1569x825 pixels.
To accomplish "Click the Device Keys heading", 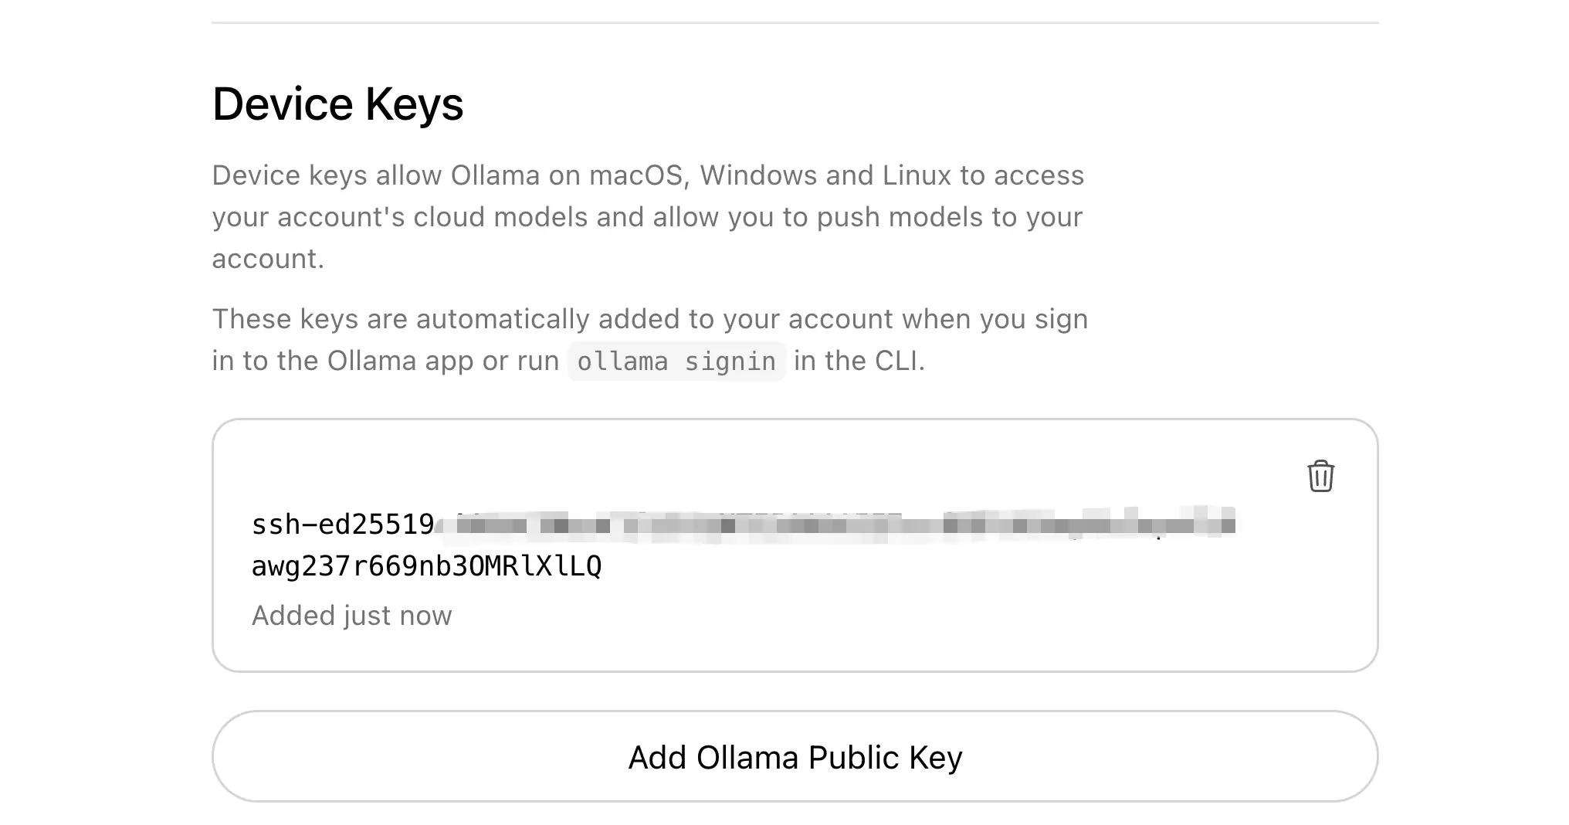I will (x=337, y=104).
